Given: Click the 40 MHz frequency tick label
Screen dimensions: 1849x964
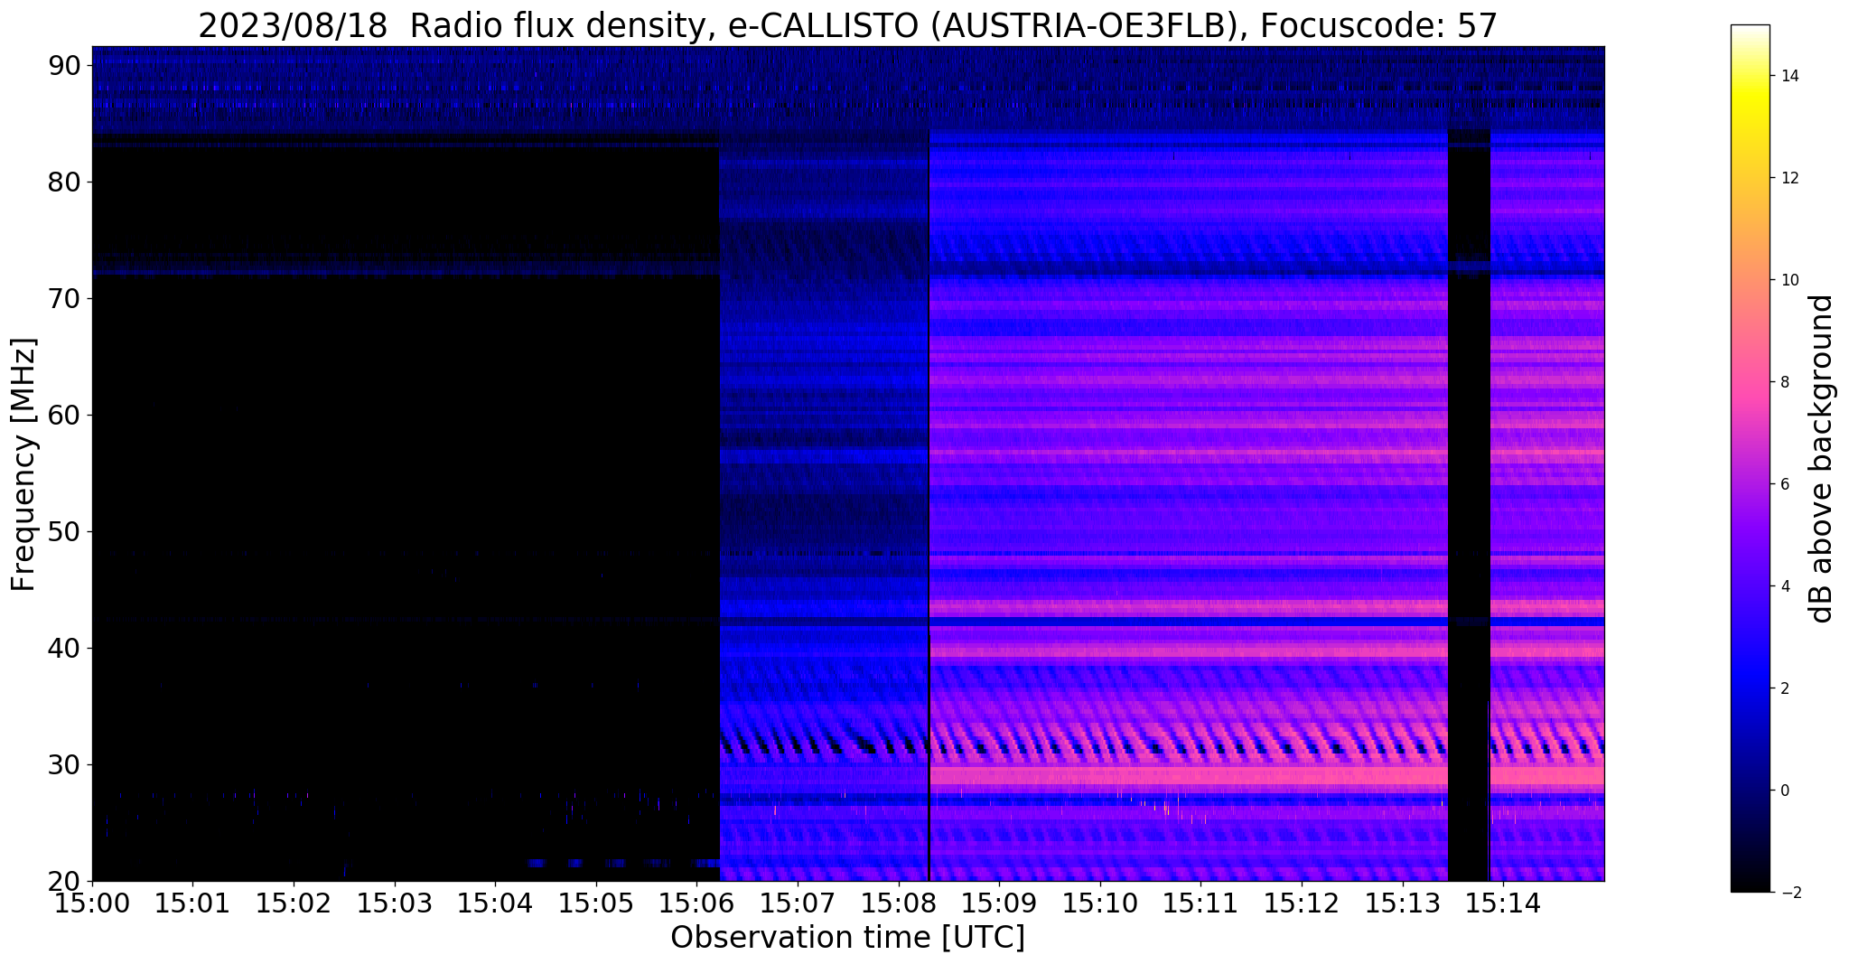Looking at the screenshot, I should 64,648.
